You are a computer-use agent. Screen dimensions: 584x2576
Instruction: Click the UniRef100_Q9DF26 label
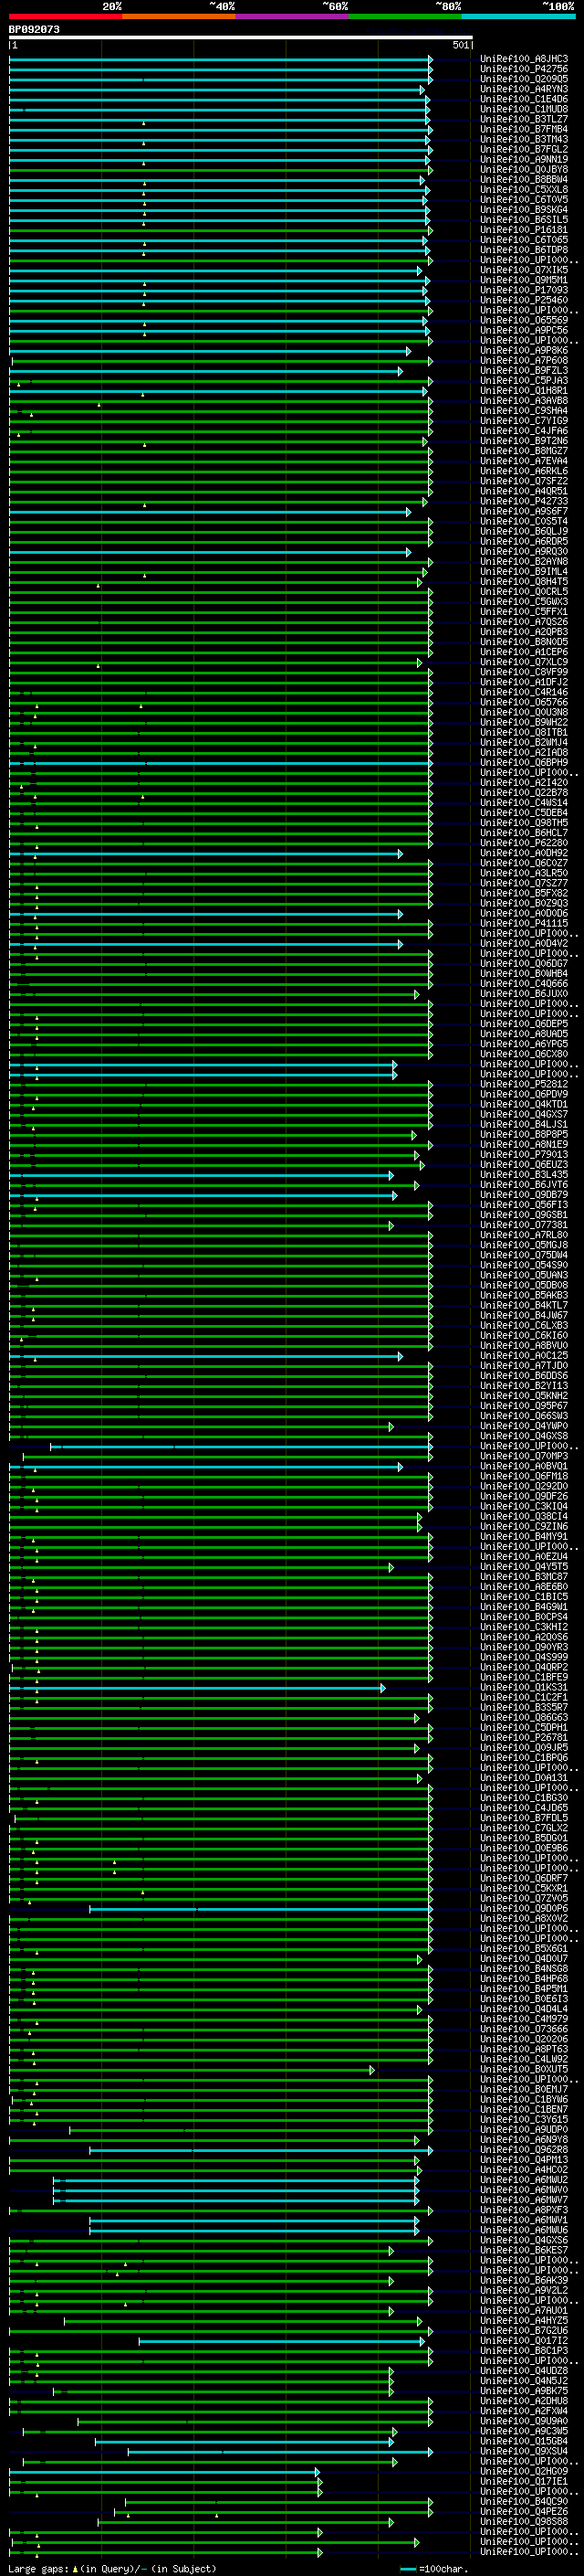524,1496
